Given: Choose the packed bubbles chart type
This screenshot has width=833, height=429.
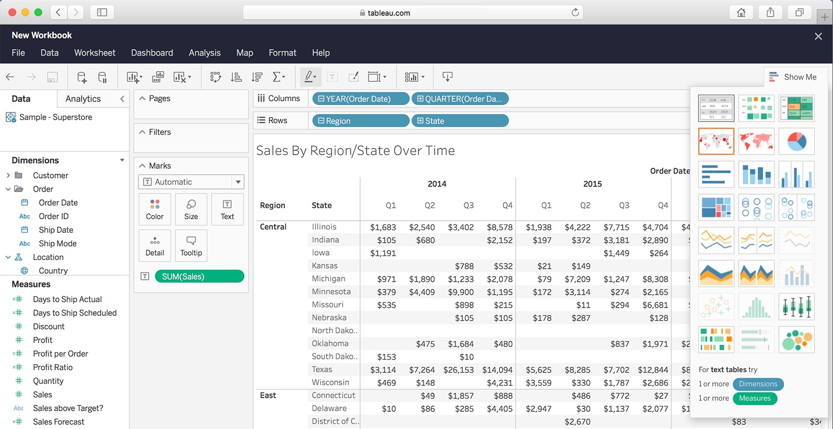Looking at the screenshot, I should pos(796,339).
